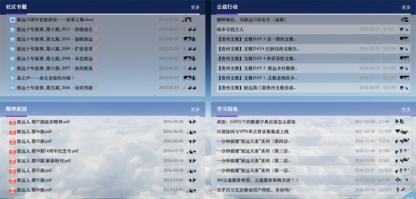Open 更多 in the 公益行动 panel

[x=406, y=7]
